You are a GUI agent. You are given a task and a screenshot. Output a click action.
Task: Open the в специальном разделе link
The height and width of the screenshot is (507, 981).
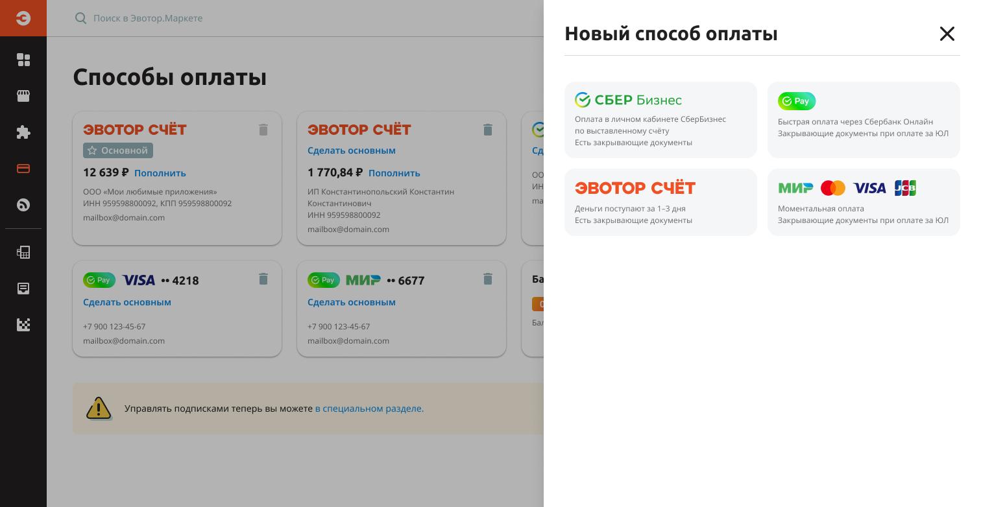pos(369,408)
